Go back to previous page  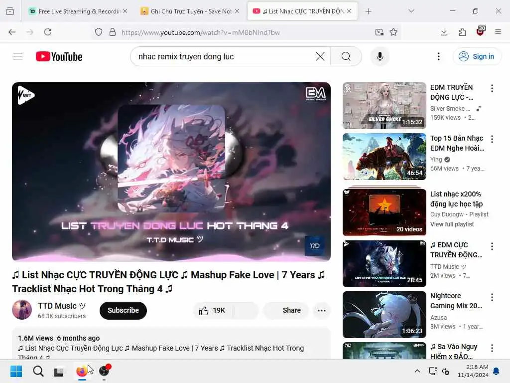[x=12, y=32]
